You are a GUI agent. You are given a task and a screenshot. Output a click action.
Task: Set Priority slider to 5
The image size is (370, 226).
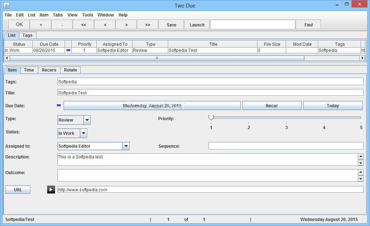point(361,118)
